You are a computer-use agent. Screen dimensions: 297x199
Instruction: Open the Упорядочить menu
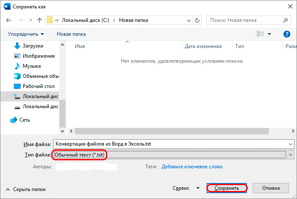[x=26, y=34]
